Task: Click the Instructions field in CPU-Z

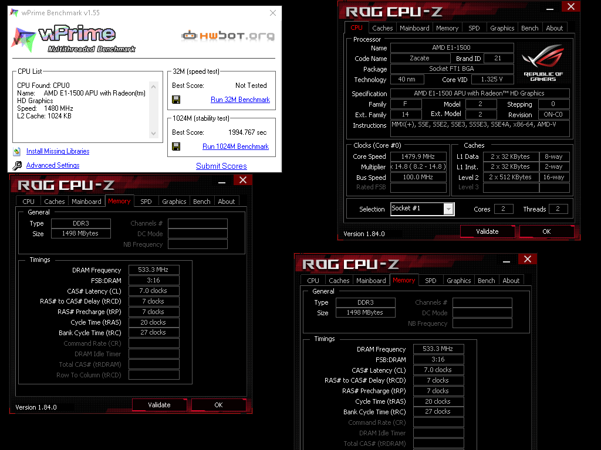Action: point(480,128)
